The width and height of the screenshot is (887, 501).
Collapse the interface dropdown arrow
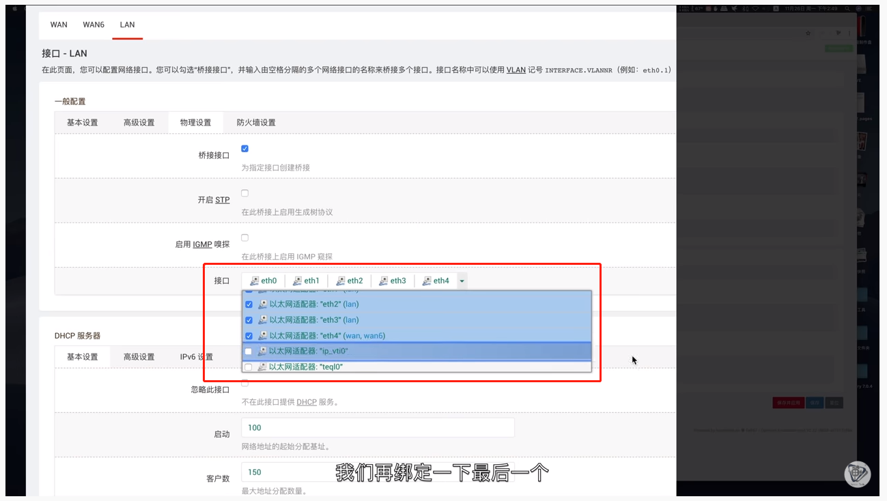[x=462, y=281]
